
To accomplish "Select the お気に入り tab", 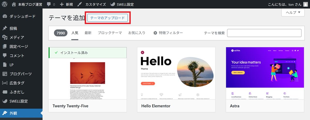I will (x=137, y=33).
